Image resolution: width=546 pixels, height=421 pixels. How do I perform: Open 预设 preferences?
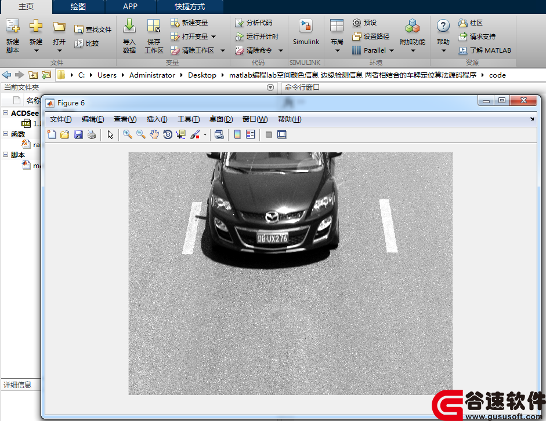[364, 23]
